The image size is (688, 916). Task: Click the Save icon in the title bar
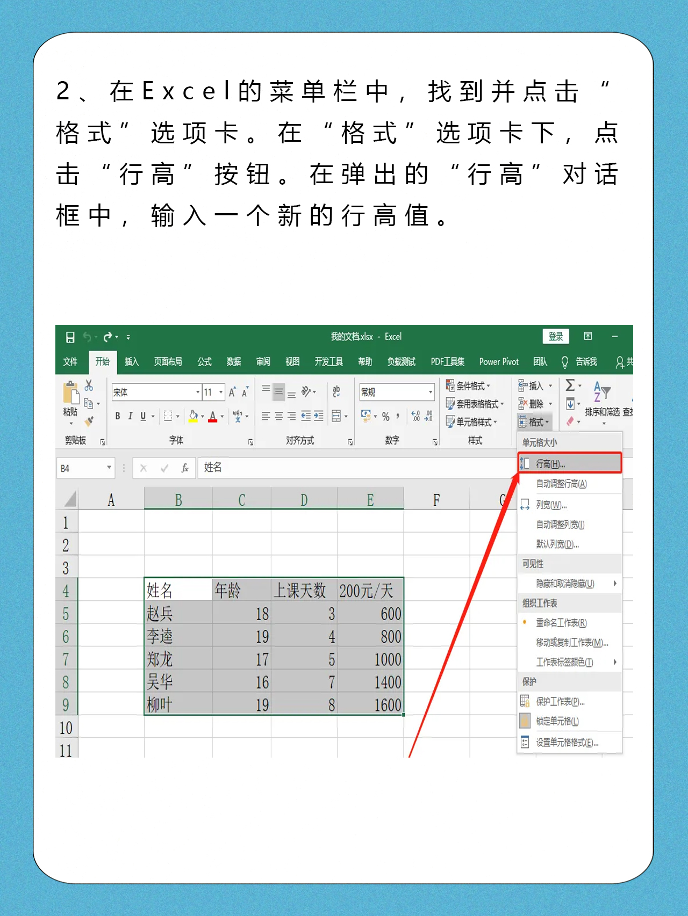click(x=70, y=337)
